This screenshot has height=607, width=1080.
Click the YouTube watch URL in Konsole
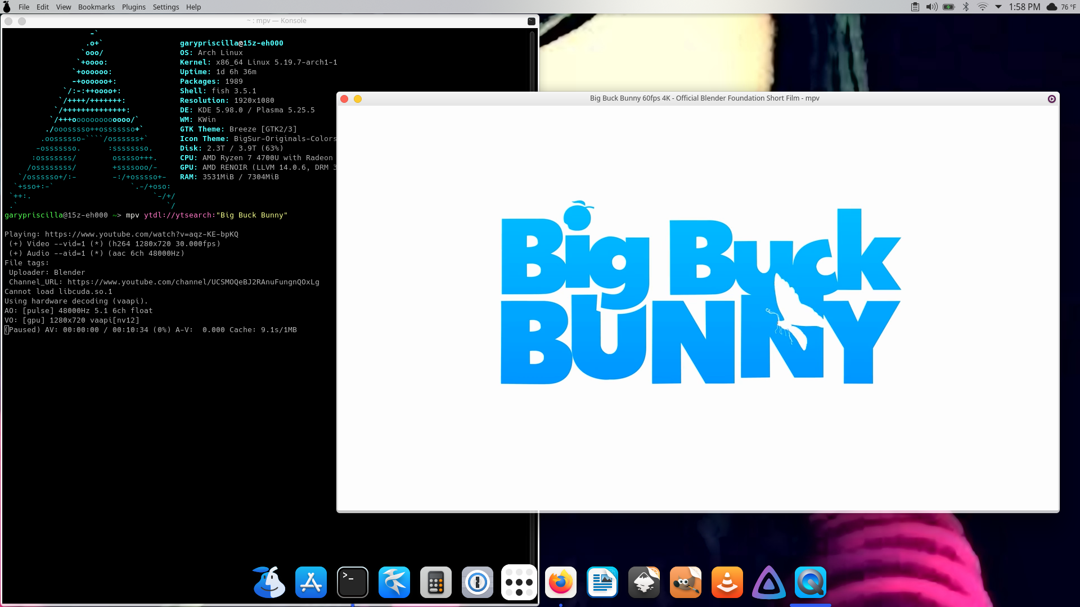[142, 234]
